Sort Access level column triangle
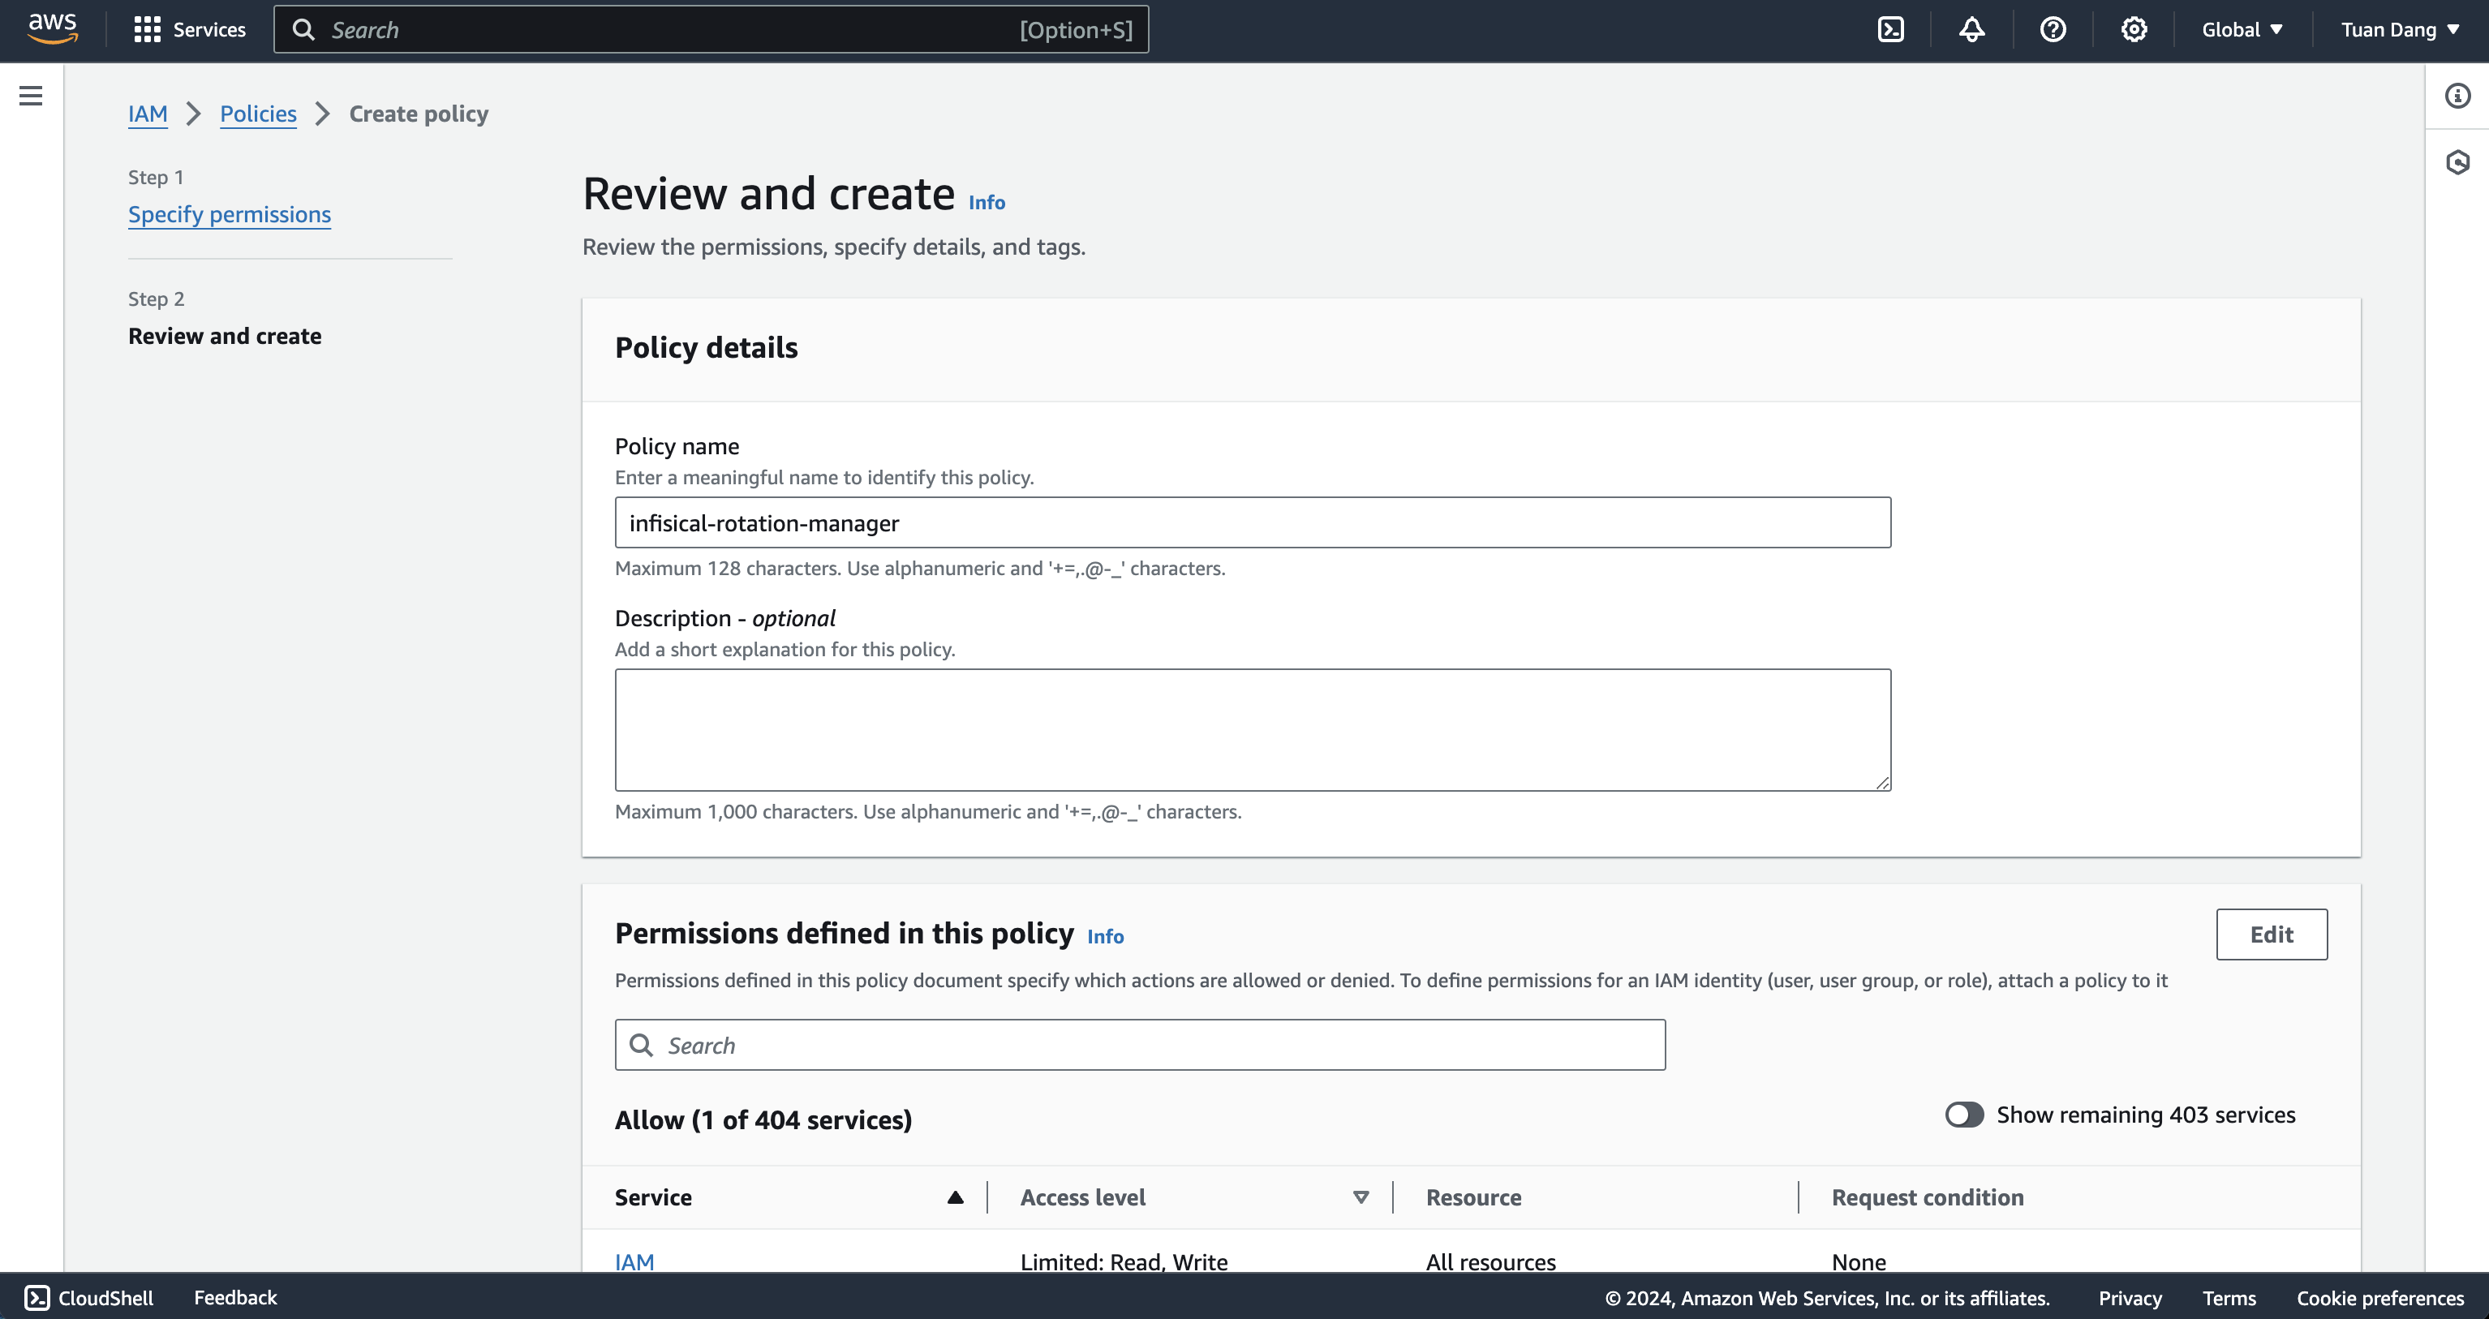This screenshot has width=2489, height=1319. [1361, 1197]
